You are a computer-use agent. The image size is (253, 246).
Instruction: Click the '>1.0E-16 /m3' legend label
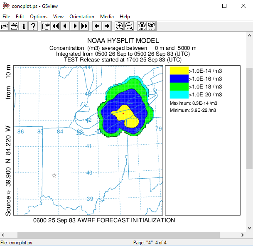tap(205, 79)
